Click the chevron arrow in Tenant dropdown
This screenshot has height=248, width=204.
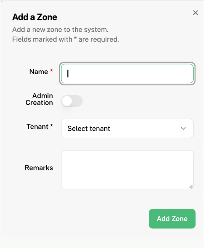tap(183, 128)
